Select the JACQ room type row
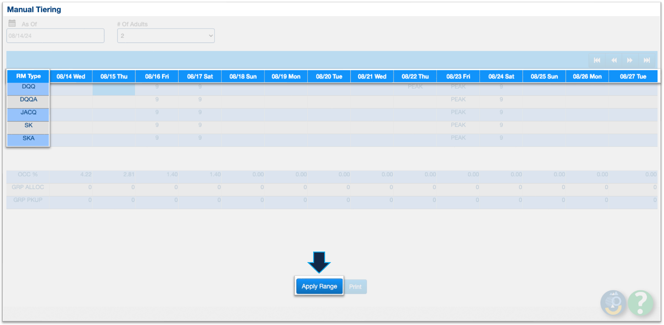The width and height of the screenshot is (664, 325). point(28,112)
